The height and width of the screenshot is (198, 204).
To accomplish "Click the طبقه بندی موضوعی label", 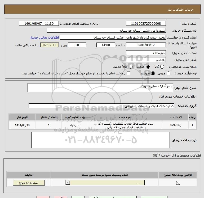I will point(183,67).
